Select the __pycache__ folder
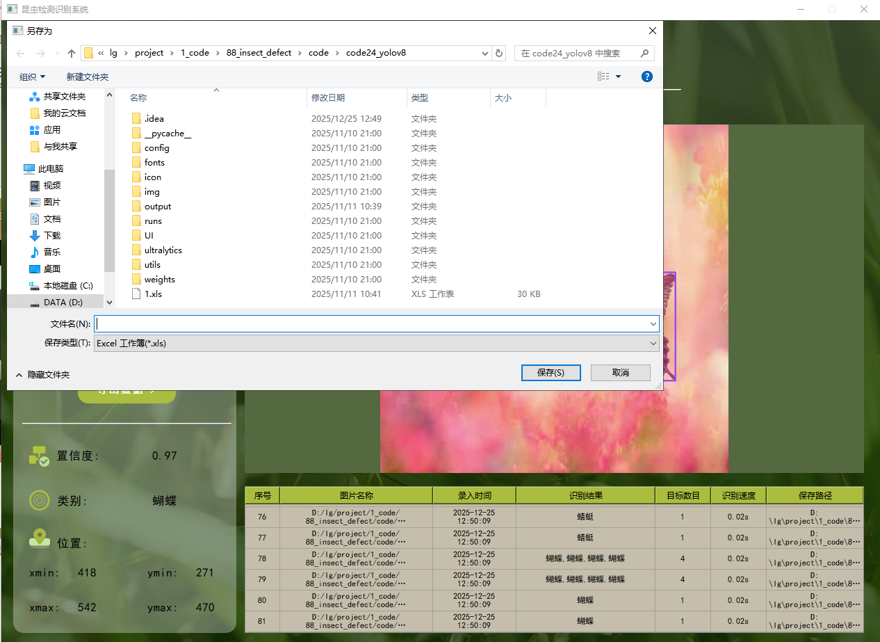The width and height of the screenshot is (880, 642). [168, 133]
